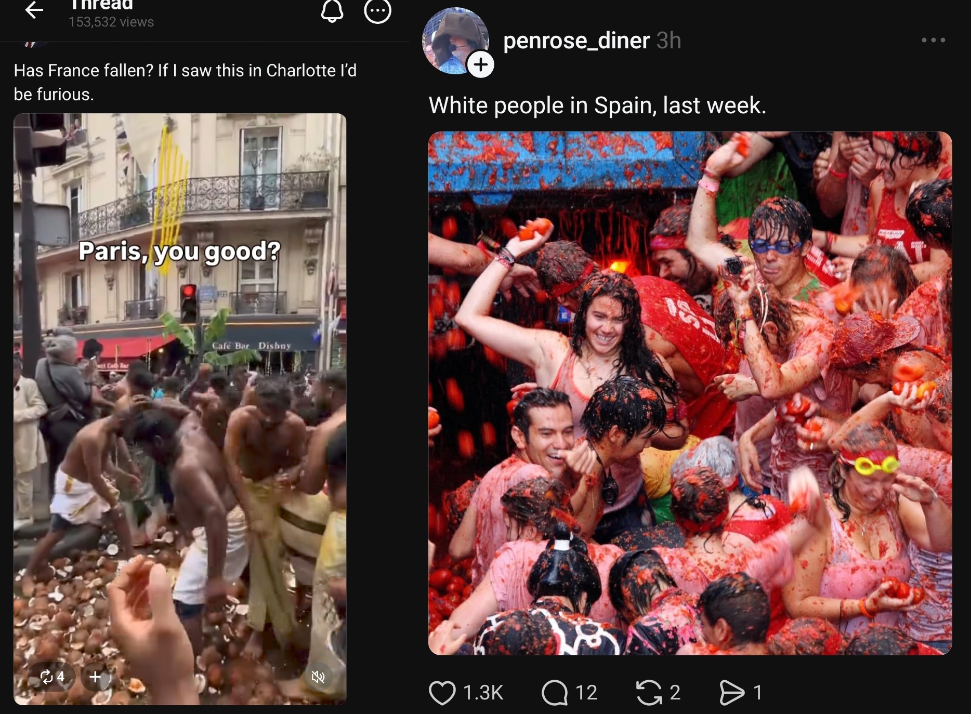
Task: Open the penrose_diner username link
Action: coord(576,41)
